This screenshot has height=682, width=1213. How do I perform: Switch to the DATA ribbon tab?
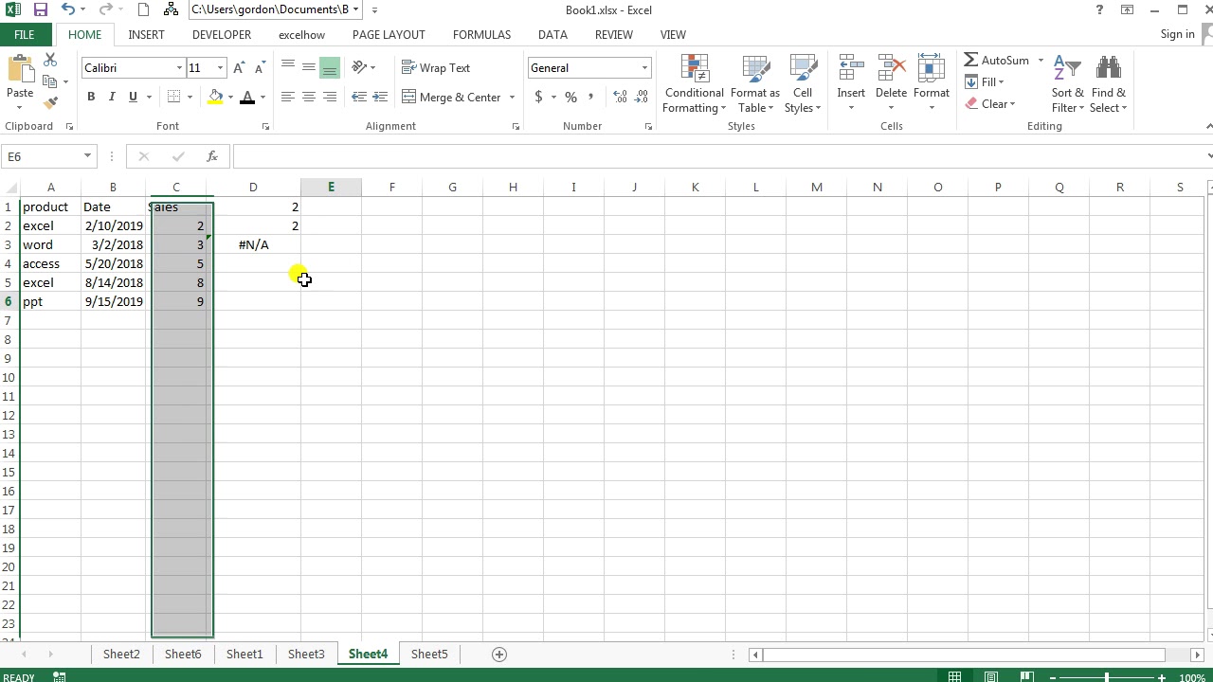[x=552, y=34]
